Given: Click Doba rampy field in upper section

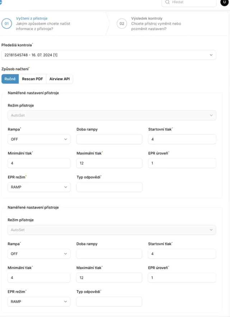Looking at the screenshot, I should pos(109,139).
